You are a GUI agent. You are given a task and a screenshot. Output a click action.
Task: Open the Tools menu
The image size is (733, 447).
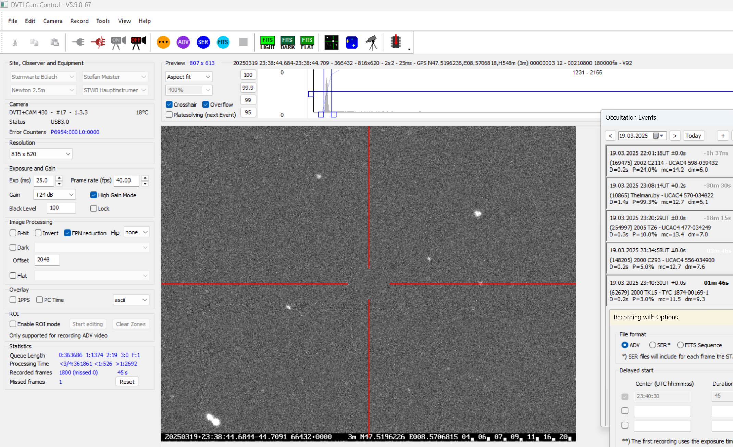coord(103,21)
